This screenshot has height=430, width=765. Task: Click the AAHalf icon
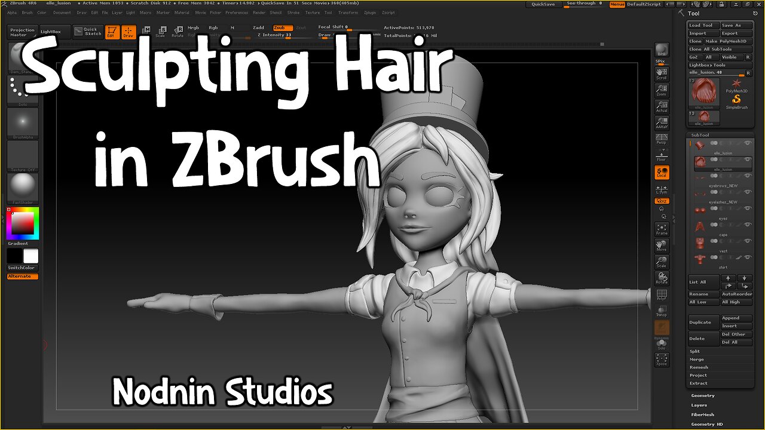662,122
